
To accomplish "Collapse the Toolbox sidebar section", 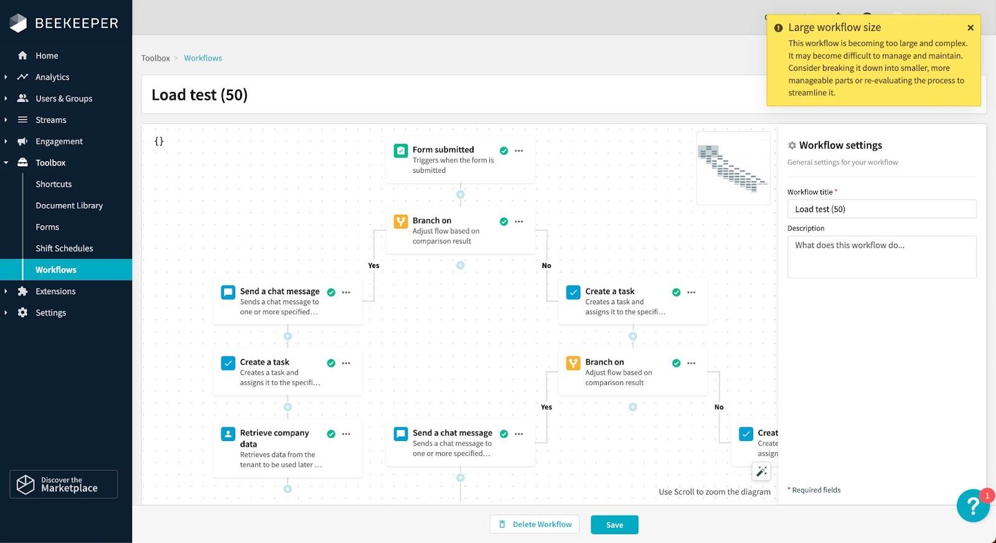I will (x=6, y=163).
